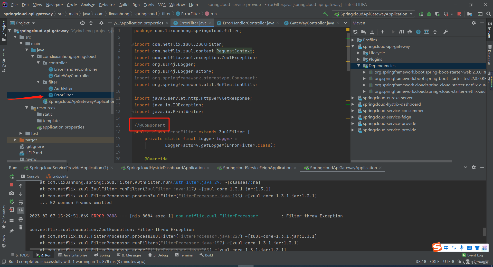Jump down the stack trace arrow

pos(21,194)
